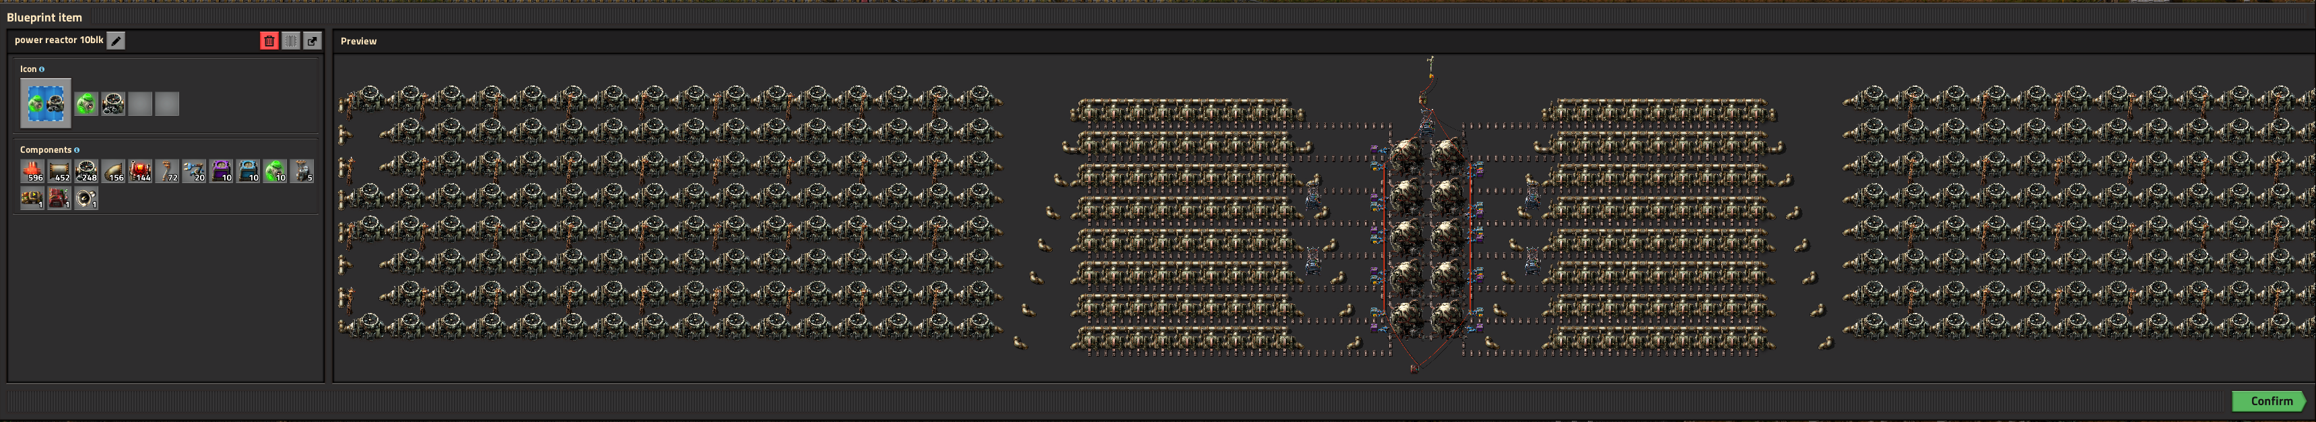
Task: Select the second icon slot with steam turbine
Action: (x=113, y=104)
